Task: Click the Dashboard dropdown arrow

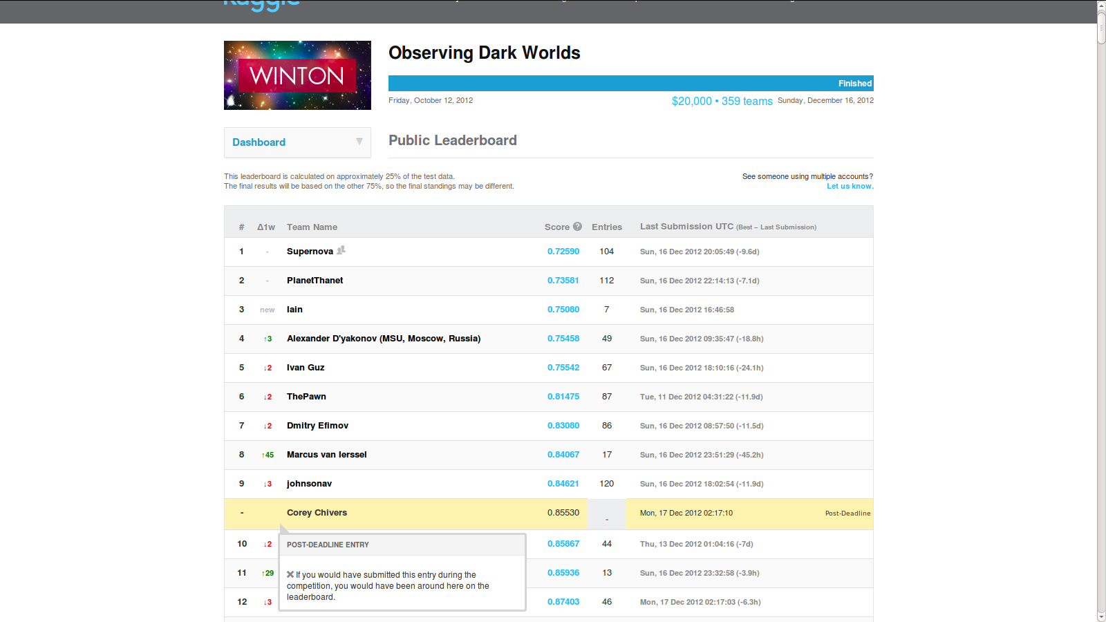Action: 359,142
